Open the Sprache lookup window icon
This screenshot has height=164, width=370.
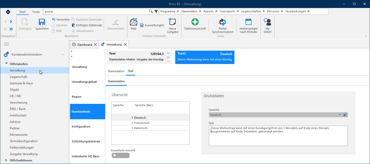point(345,115)
